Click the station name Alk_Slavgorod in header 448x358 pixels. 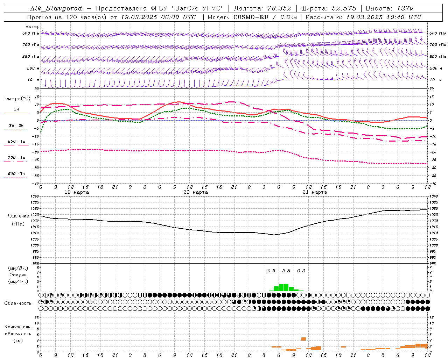pos(56,8)
